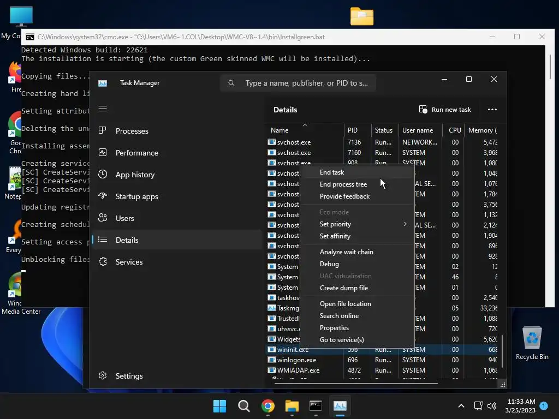Screen dimensions: 559x419
Task: Click the Details list vertical scrollbar
Action: [x=502, y=351]
